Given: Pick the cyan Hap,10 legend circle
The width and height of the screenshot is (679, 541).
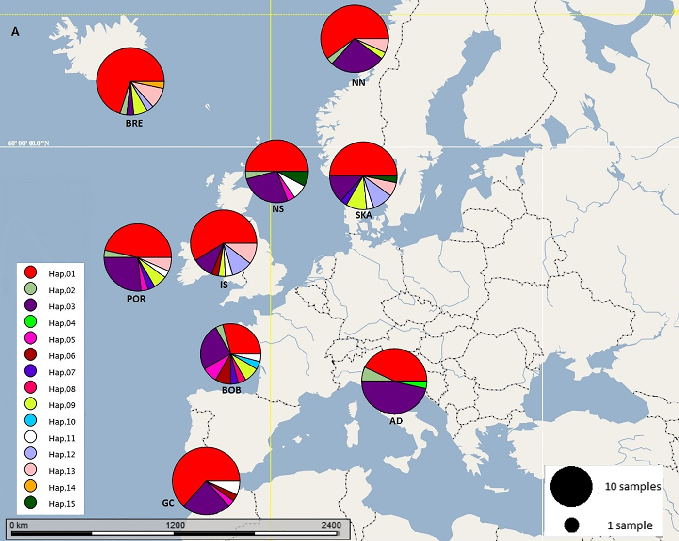Looking at the screenshot, I should pyautogui.click(x=31, y=421).
